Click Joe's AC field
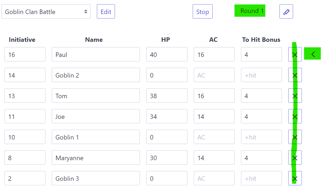This screenshot has width=322, height=189. [214, 116]
